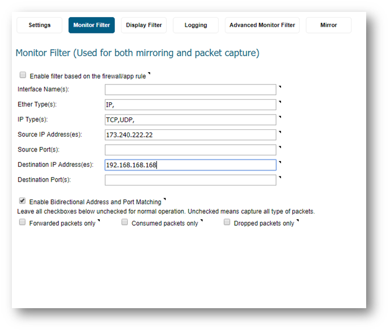Viewport: 390px width, 332px height.
Task: Click tooltip marker beside Source Port(s) field
Action: pyautogui.click(x=280, y=147)
